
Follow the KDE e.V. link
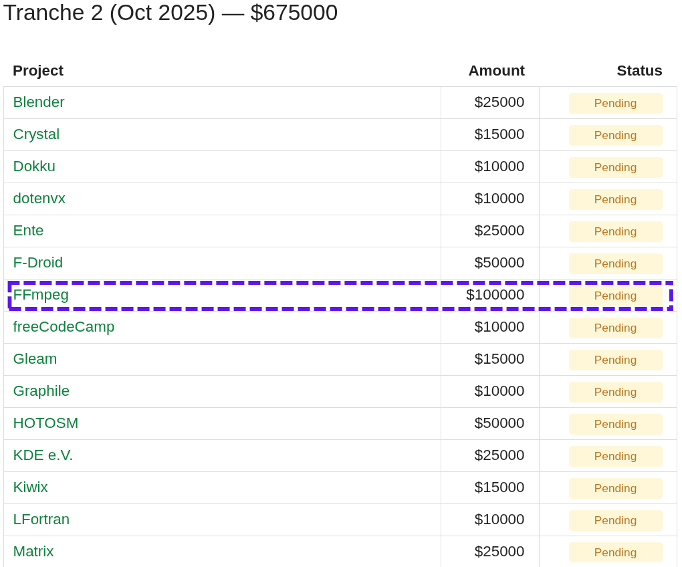[x=43, y=455]
